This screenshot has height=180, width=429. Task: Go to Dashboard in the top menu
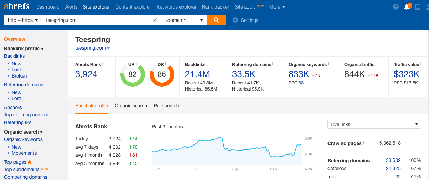click(x=48, y=7)
